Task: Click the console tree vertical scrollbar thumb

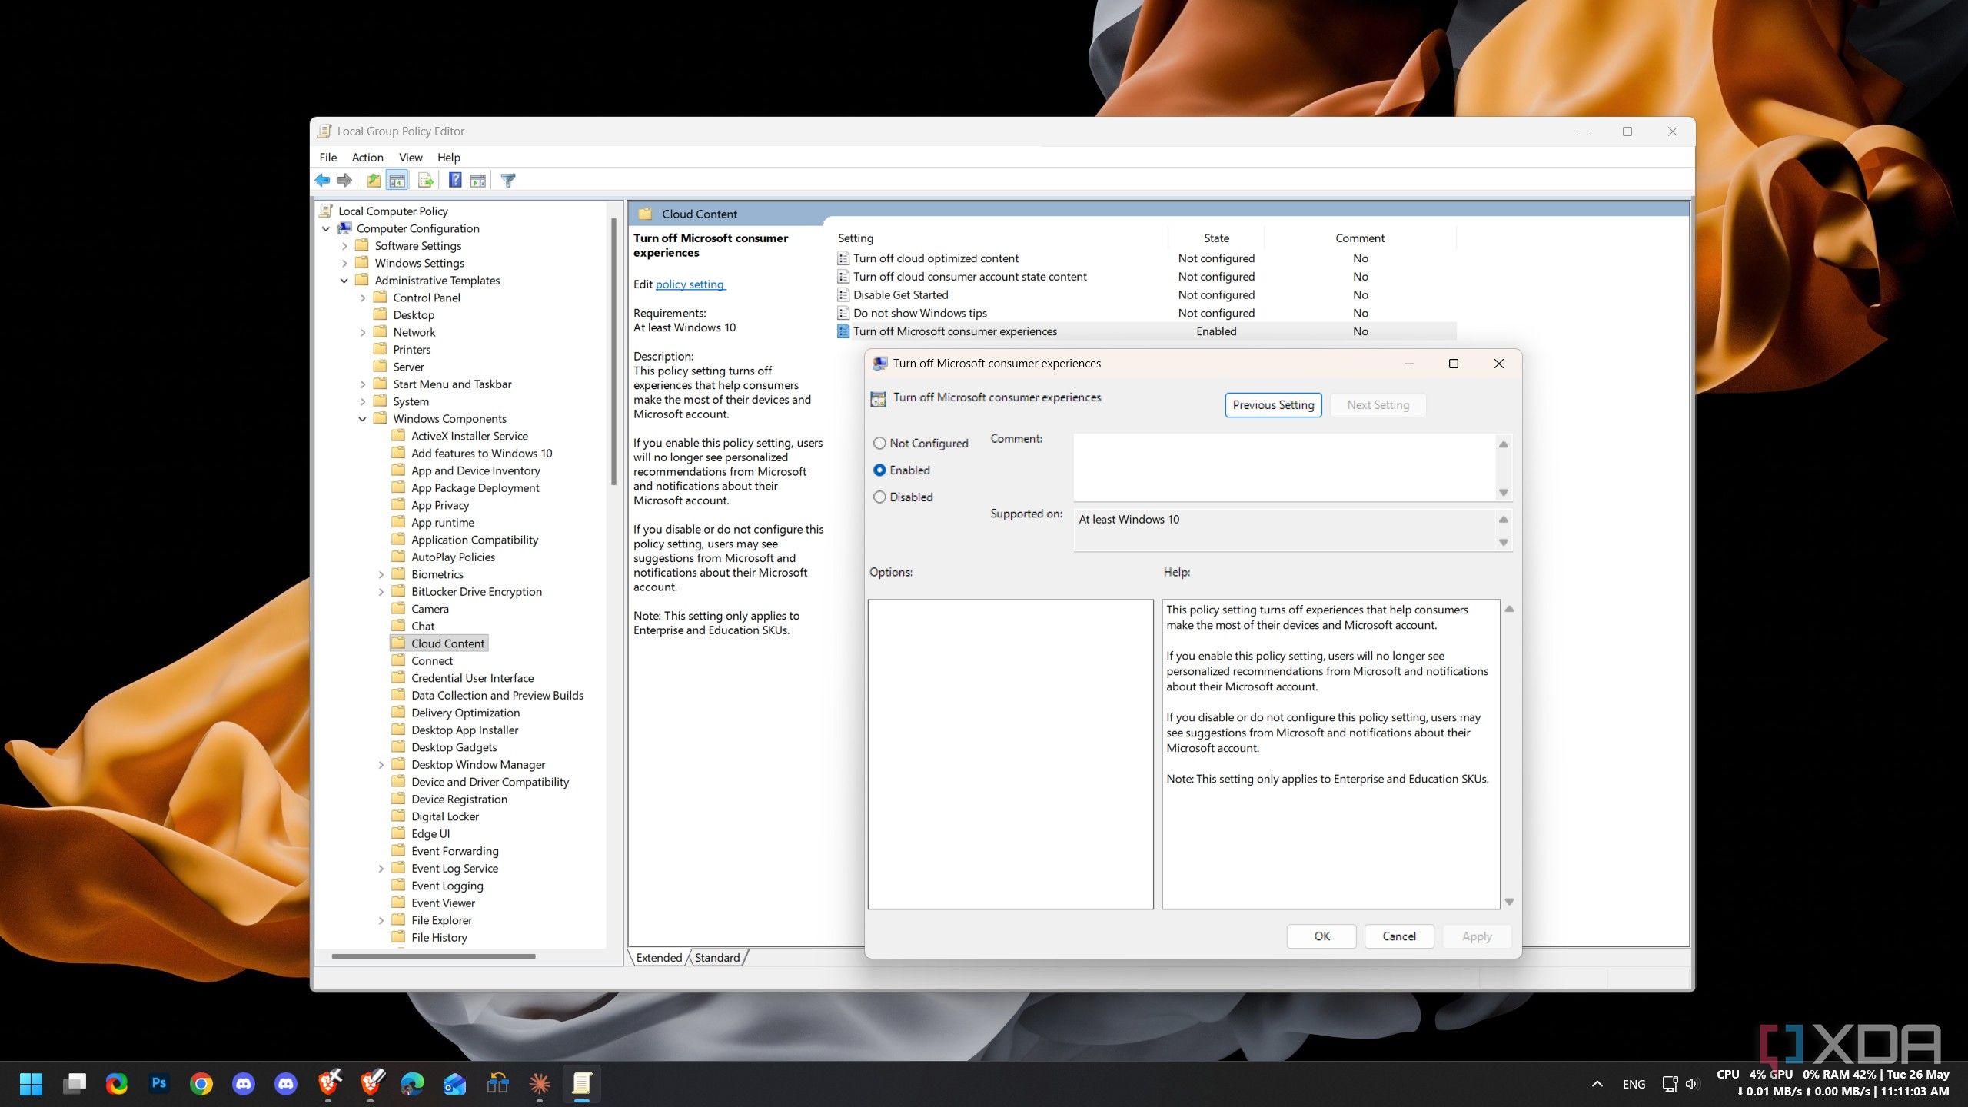Action: pos(613,351)
